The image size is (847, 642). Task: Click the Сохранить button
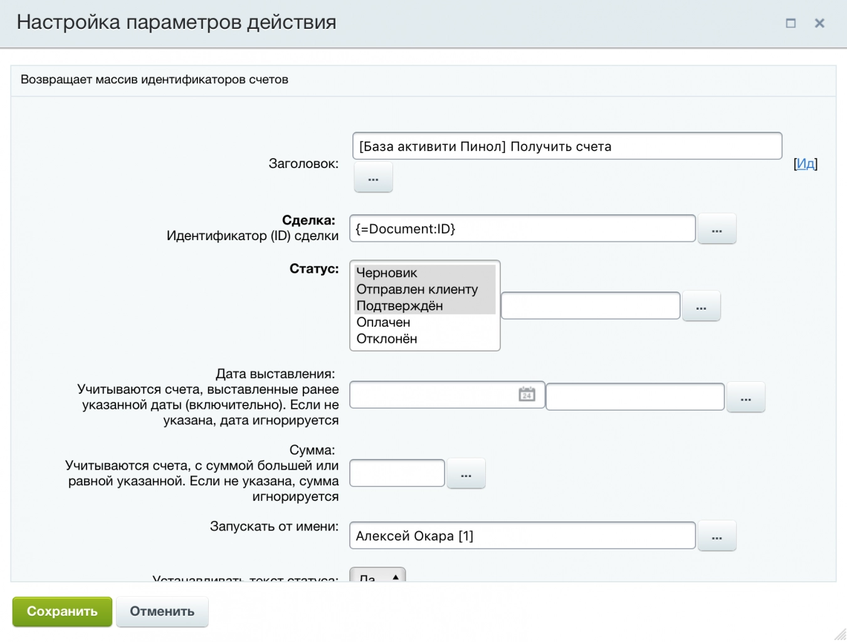(62, 611)
